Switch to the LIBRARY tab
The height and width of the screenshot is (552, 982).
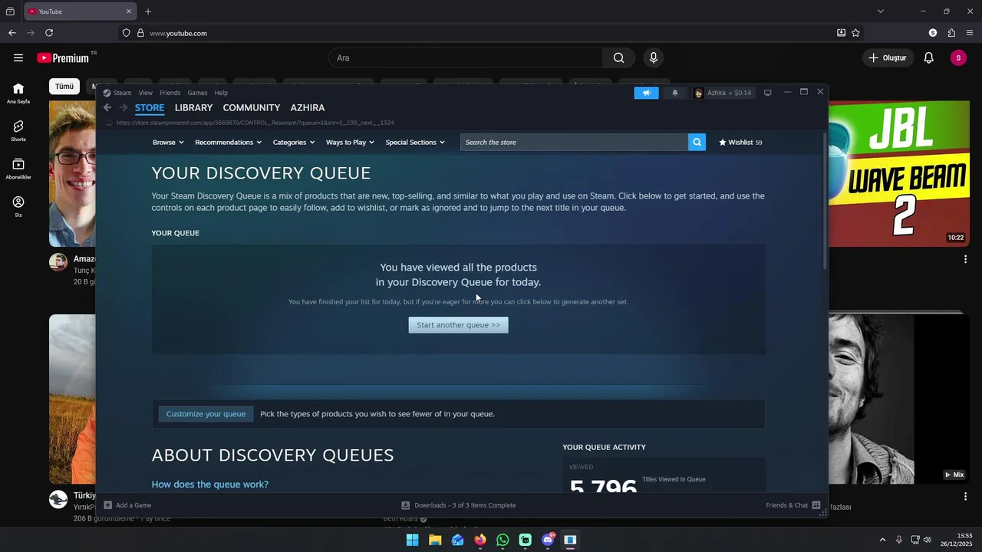(x=193, y=108)
